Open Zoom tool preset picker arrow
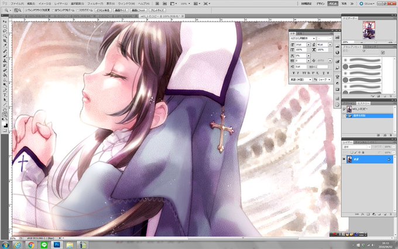 click(11, 10)
